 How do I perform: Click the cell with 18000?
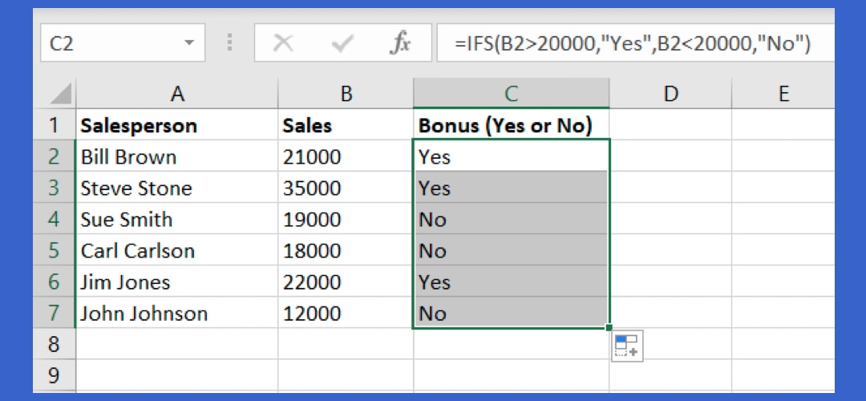click(x=346, y=251)
